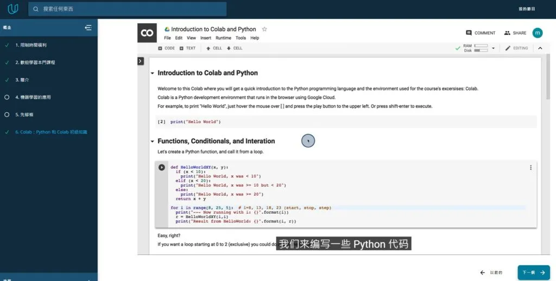This screenshot has width=556, height=281.
Task: Click the top-right user menu text
Action: click(x=527, y=9)
